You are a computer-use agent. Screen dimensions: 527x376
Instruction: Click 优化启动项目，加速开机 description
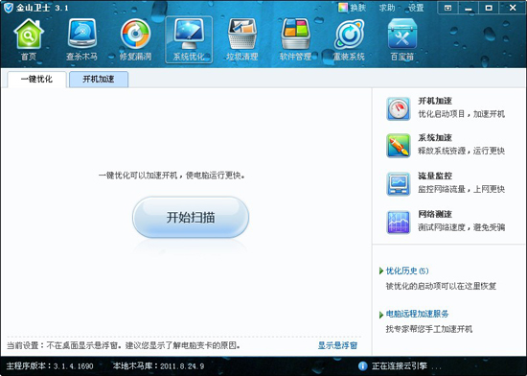coord(462,114)
